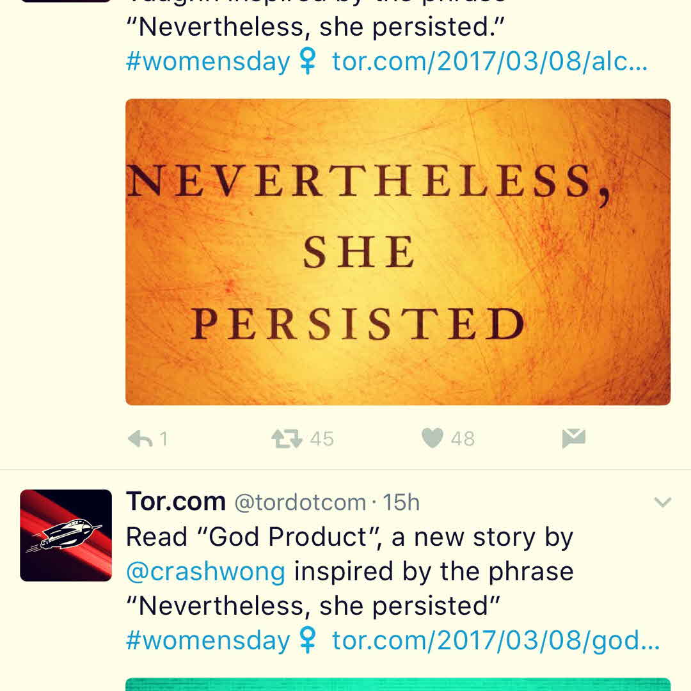Viewport: 691px width, 691px height.
Task: Open the @crashwong mention
Action: coord(205,571)
